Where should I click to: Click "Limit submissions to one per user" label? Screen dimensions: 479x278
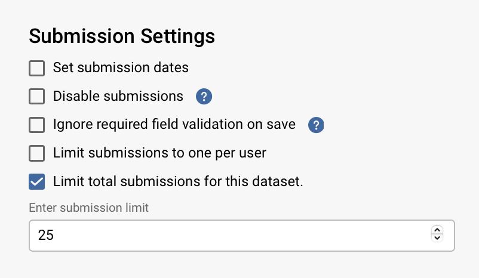(x=159, y=153)
